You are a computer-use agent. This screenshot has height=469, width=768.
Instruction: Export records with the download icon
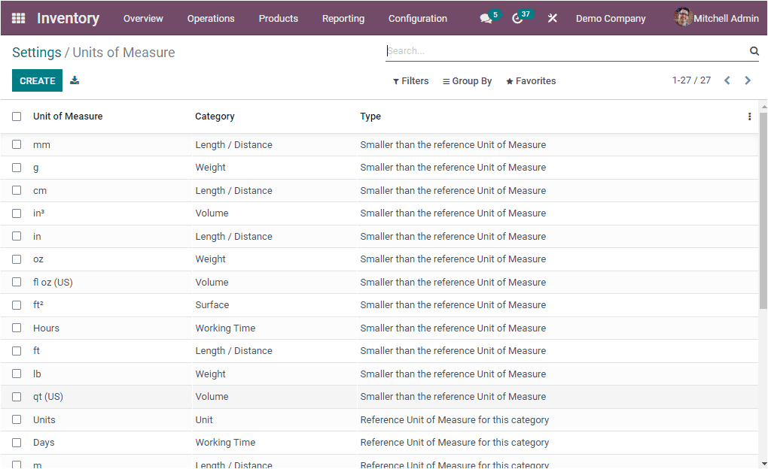tap(74, 79)
